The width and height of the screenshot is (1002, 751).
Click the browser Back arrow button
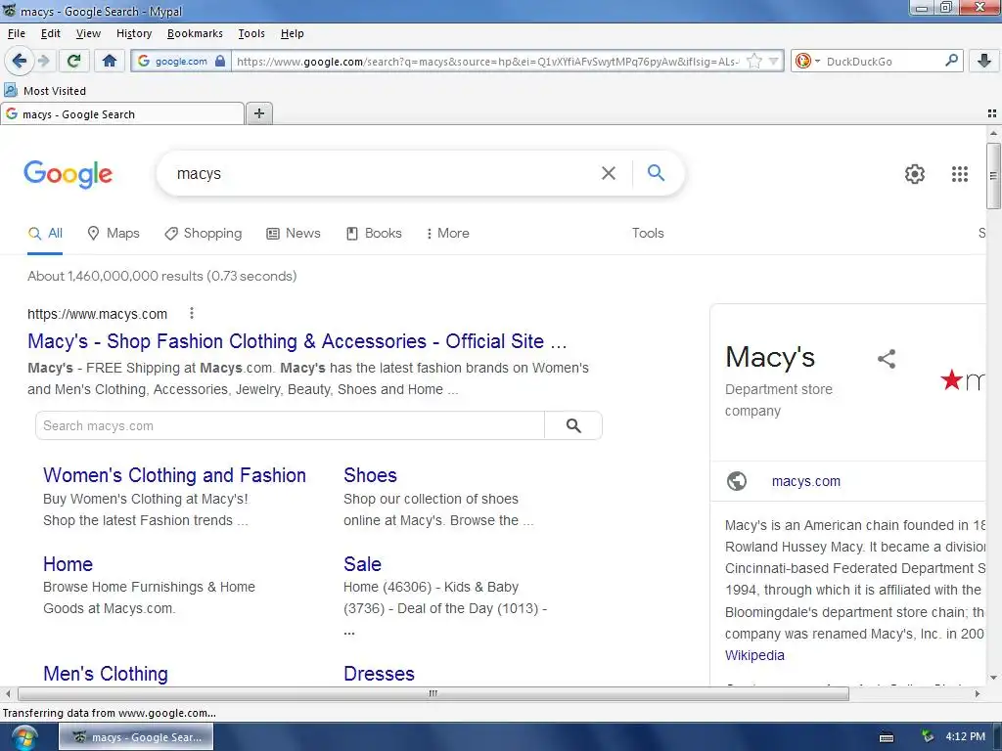[x=20, y=61]
